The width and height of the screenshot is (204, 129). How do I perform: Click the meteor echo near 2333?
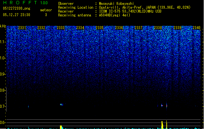coord(62,104)
